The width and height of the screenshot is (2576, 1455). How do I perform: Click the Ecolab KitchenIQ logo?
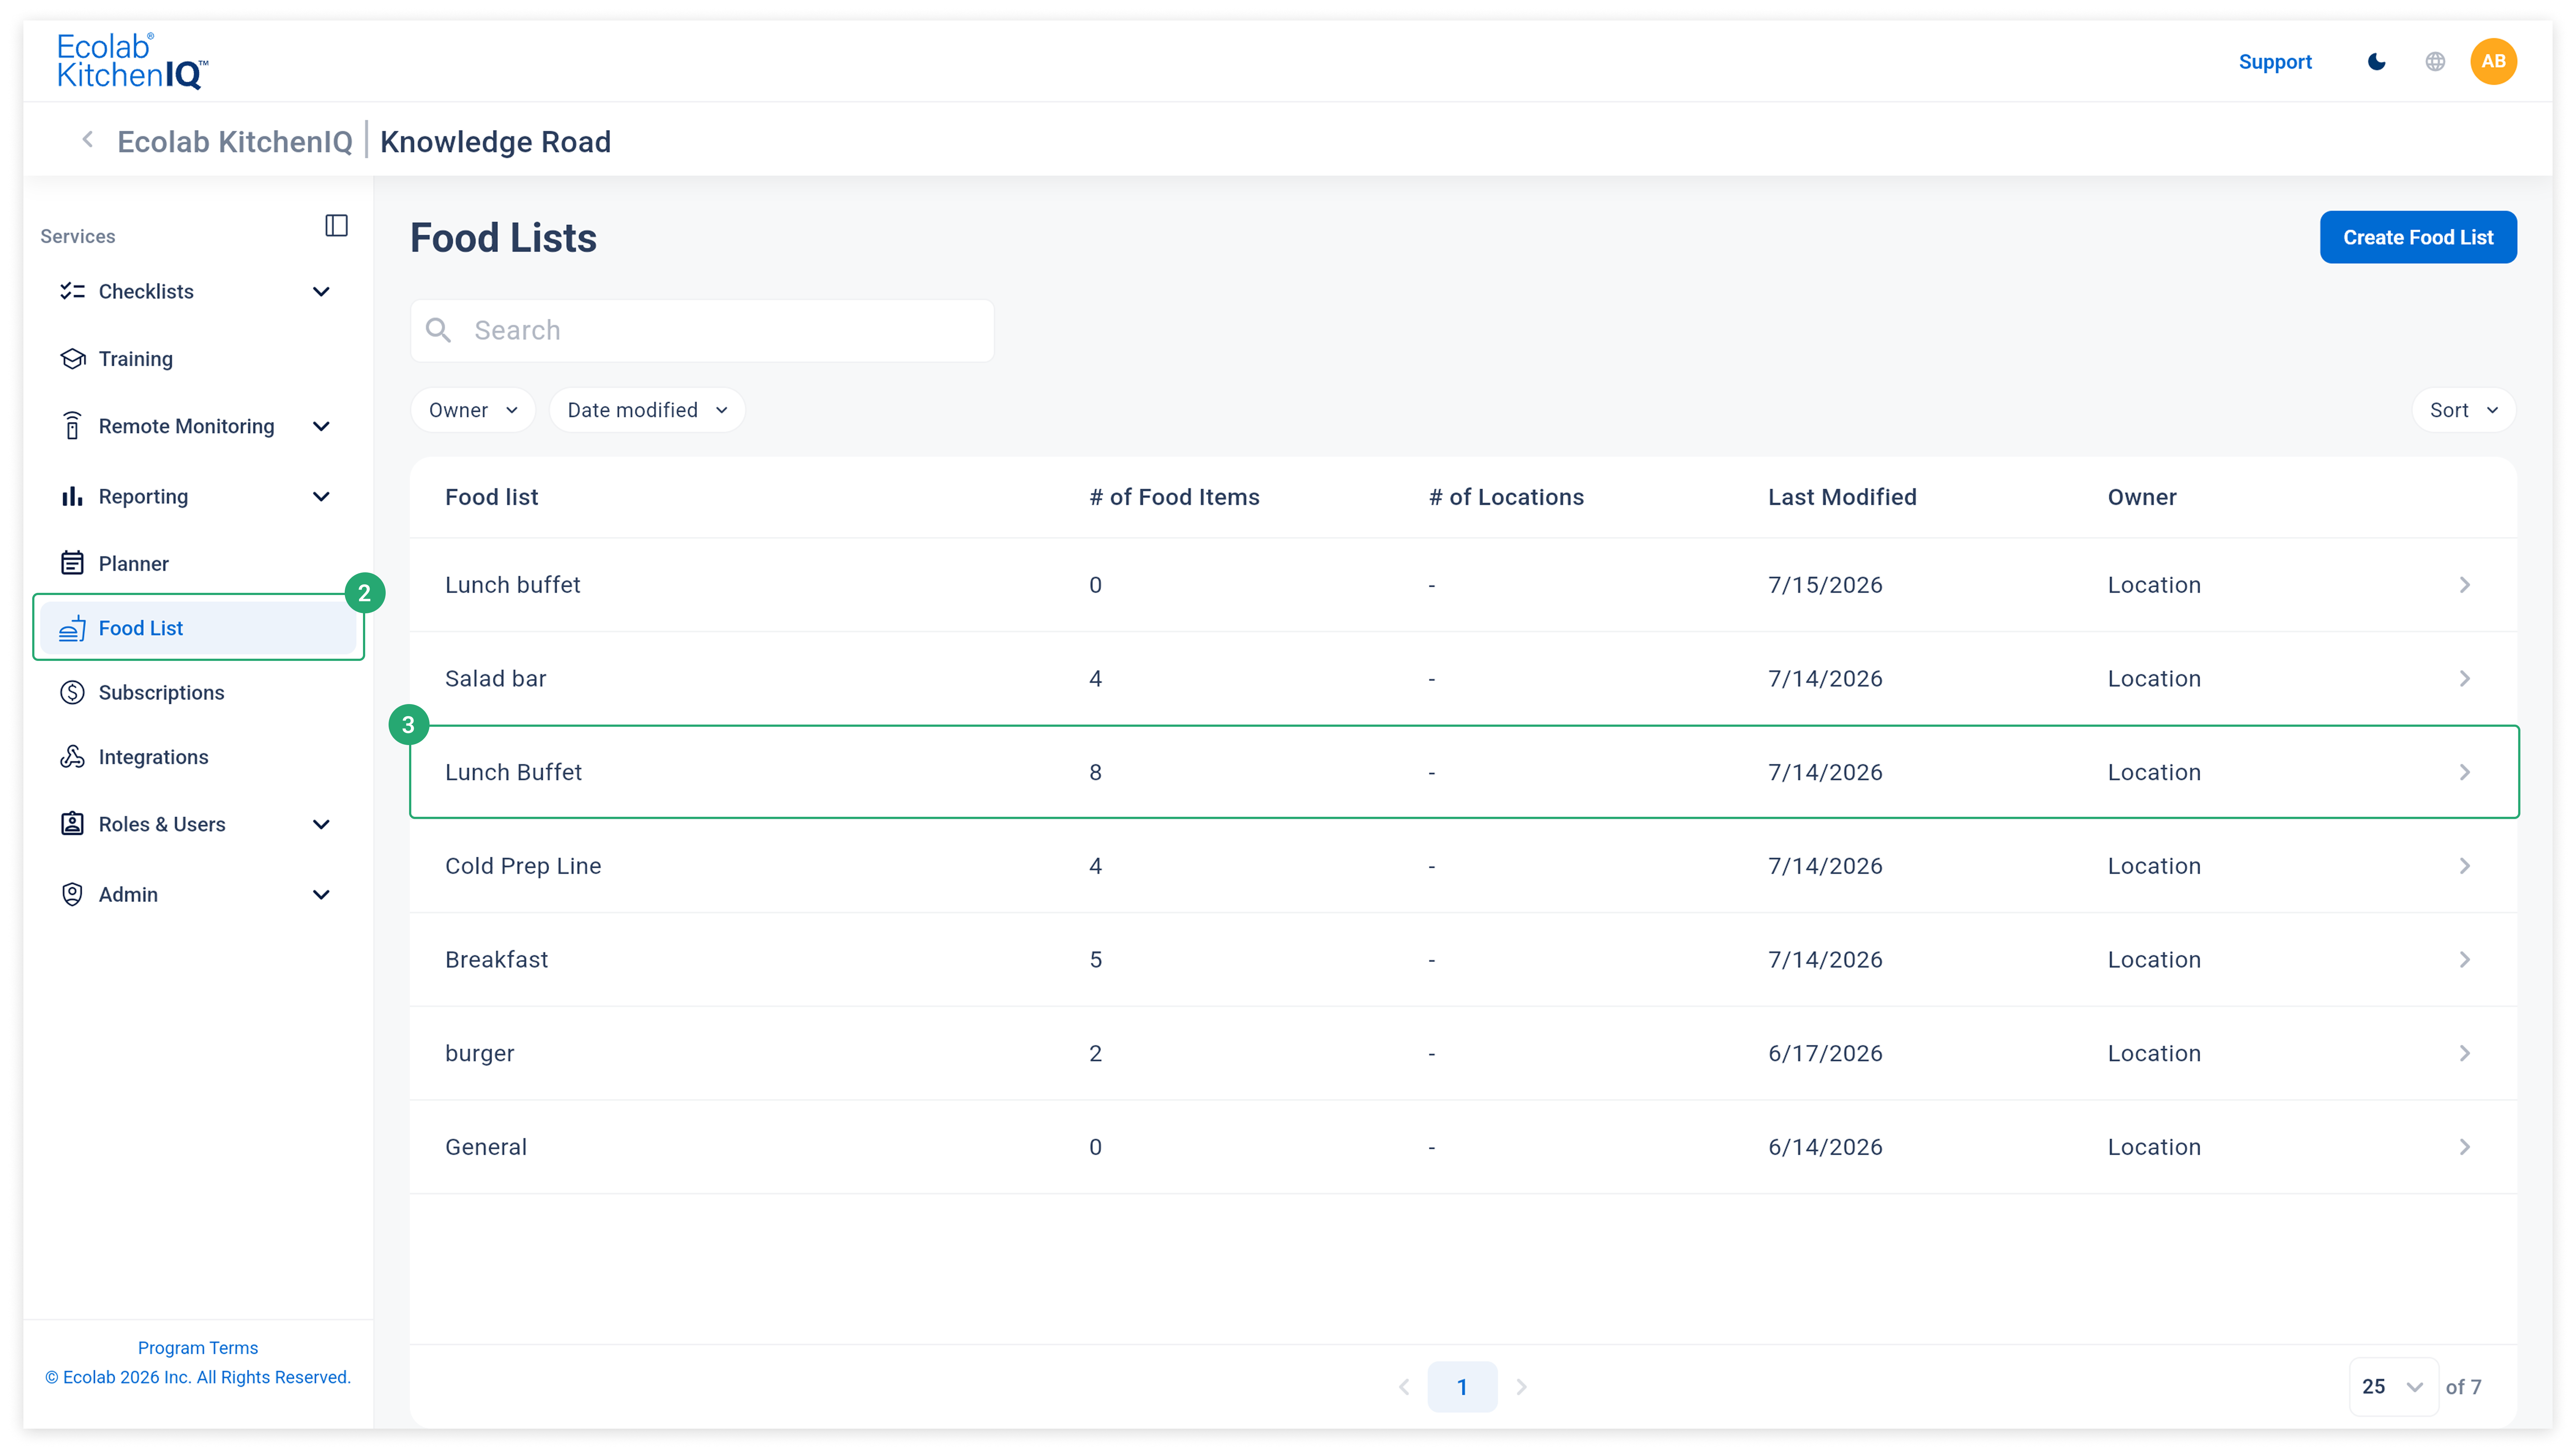coord(132,61)
